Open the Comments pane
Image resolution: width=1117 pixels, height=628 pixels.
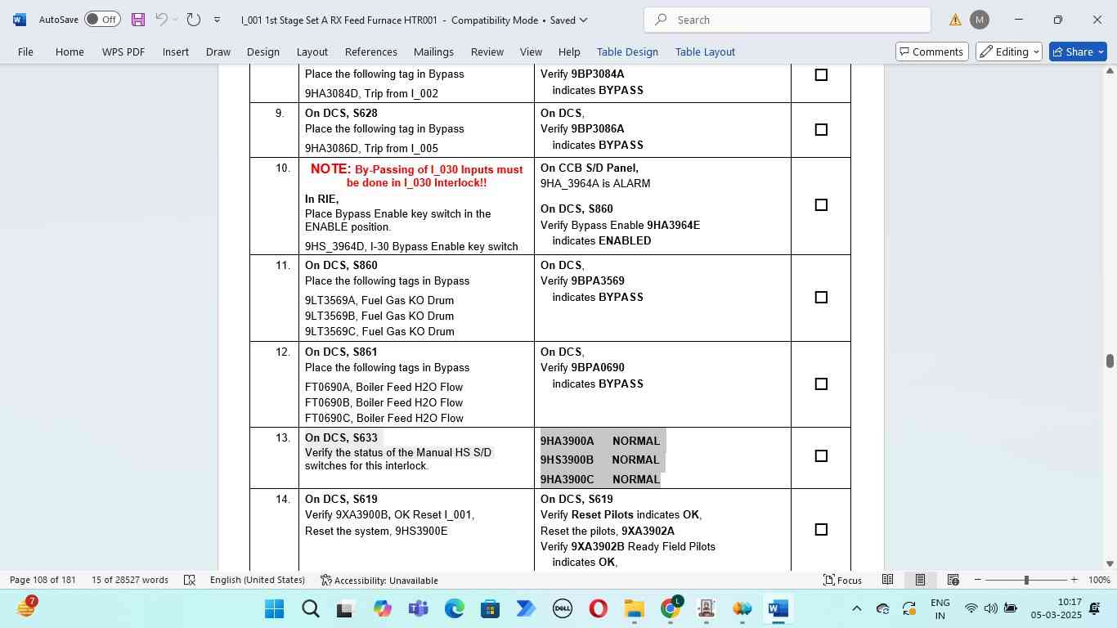point(932,52)
